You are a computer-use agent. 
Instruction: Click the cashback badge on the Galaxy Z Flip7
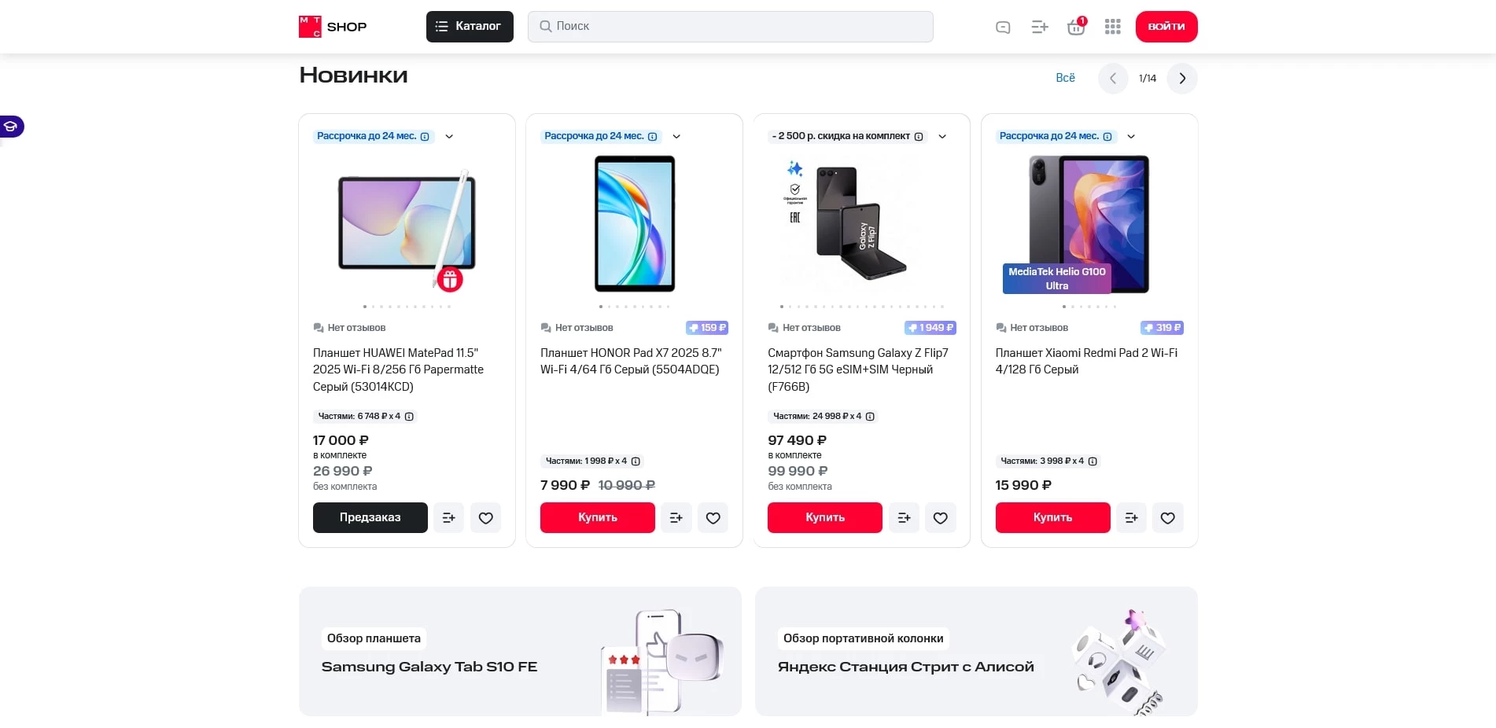[930, 328]
